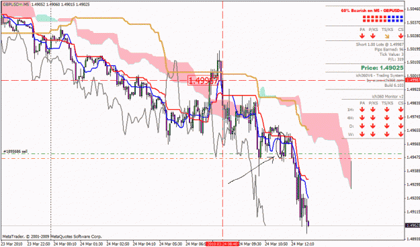Click the '24 Mar 01:30' time axis label
420x247 pixels.
point(91,244)
